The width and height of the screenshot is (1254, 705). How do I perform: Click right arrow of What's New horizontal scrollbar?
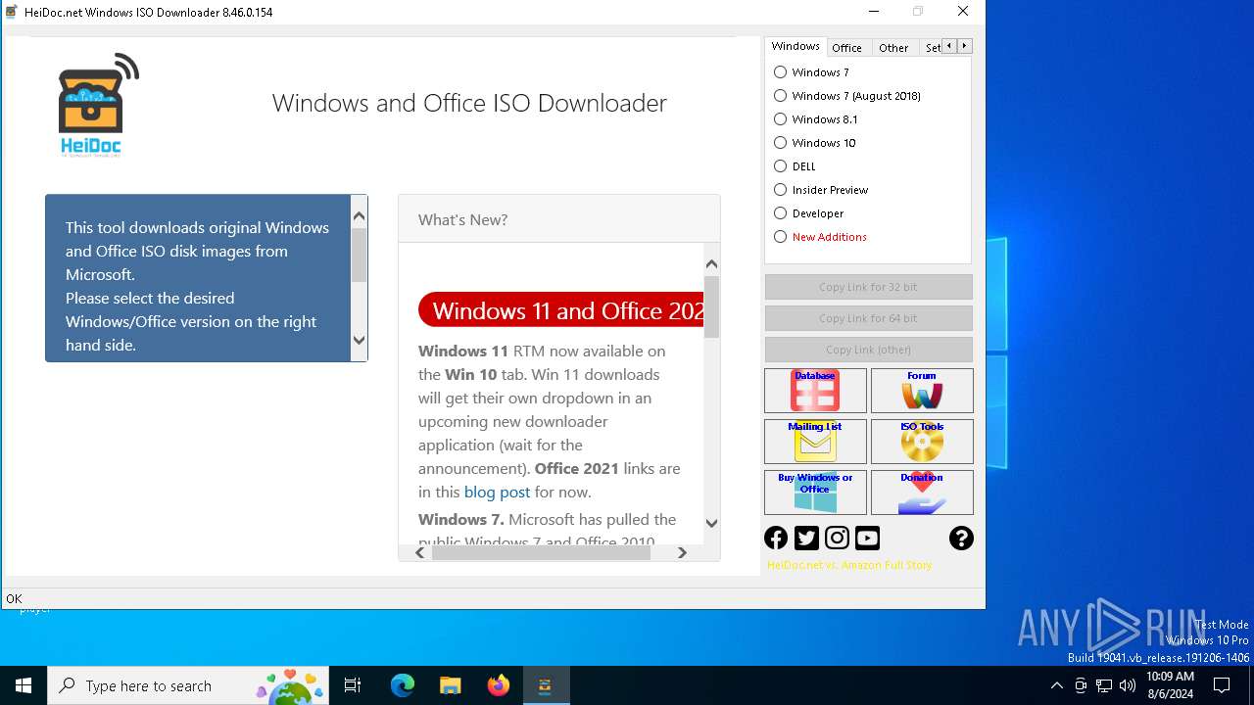(682, 552)
